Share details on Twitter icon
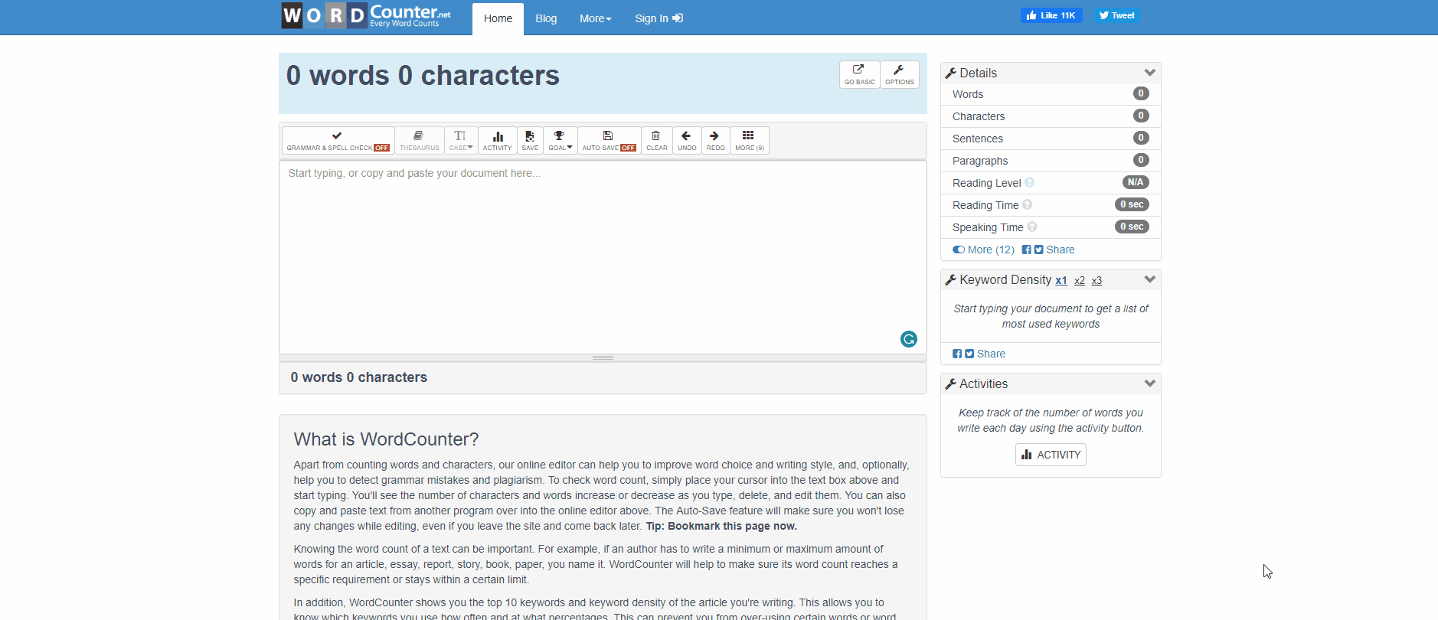The width and height of the screenshot is (1438, 620). 1038,250
